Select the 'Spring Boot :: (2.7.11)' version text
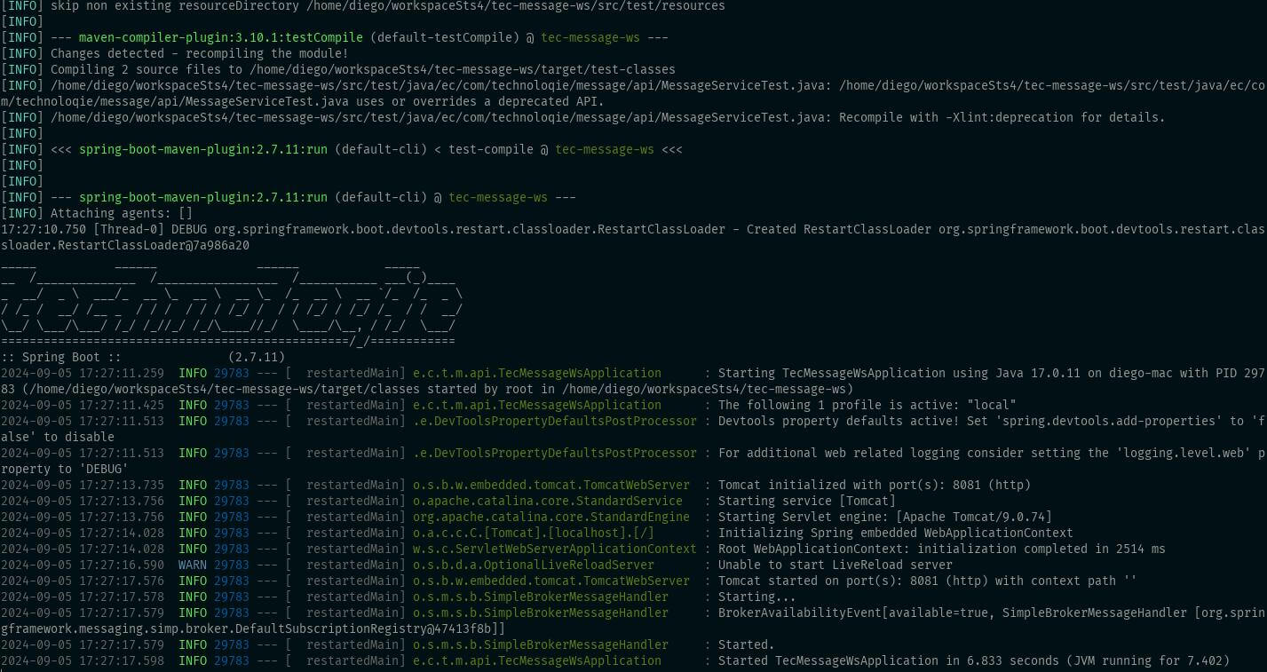 (x=142, y=356)
